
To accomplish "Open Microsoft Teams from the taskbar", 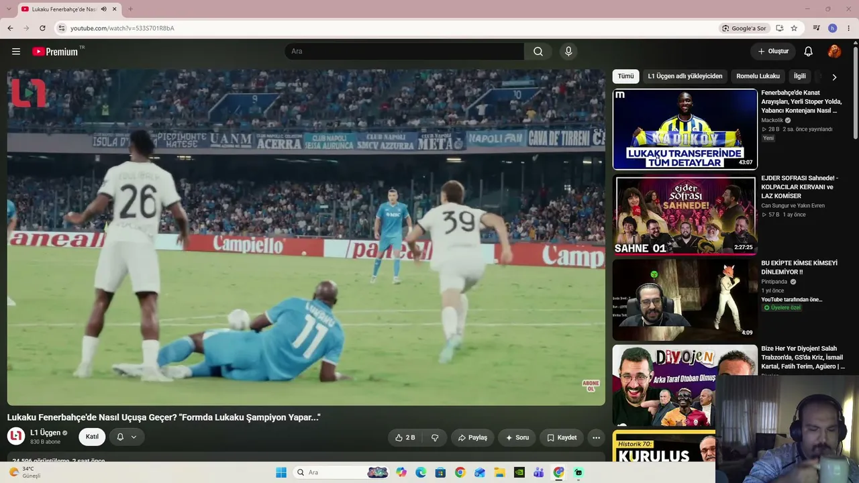I will coord(538,472).
